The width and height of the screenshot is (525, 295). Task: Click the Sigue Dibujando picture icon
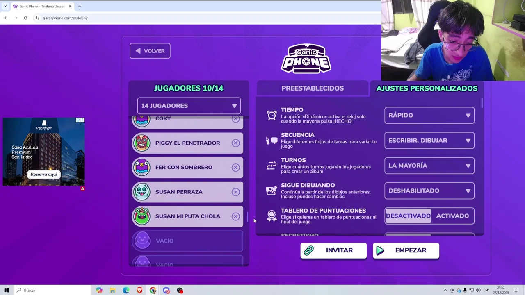[x=272, y=191]
